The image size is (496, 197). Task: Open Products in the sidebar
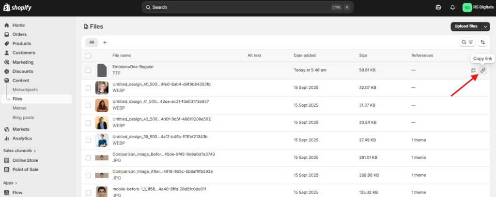21,43
